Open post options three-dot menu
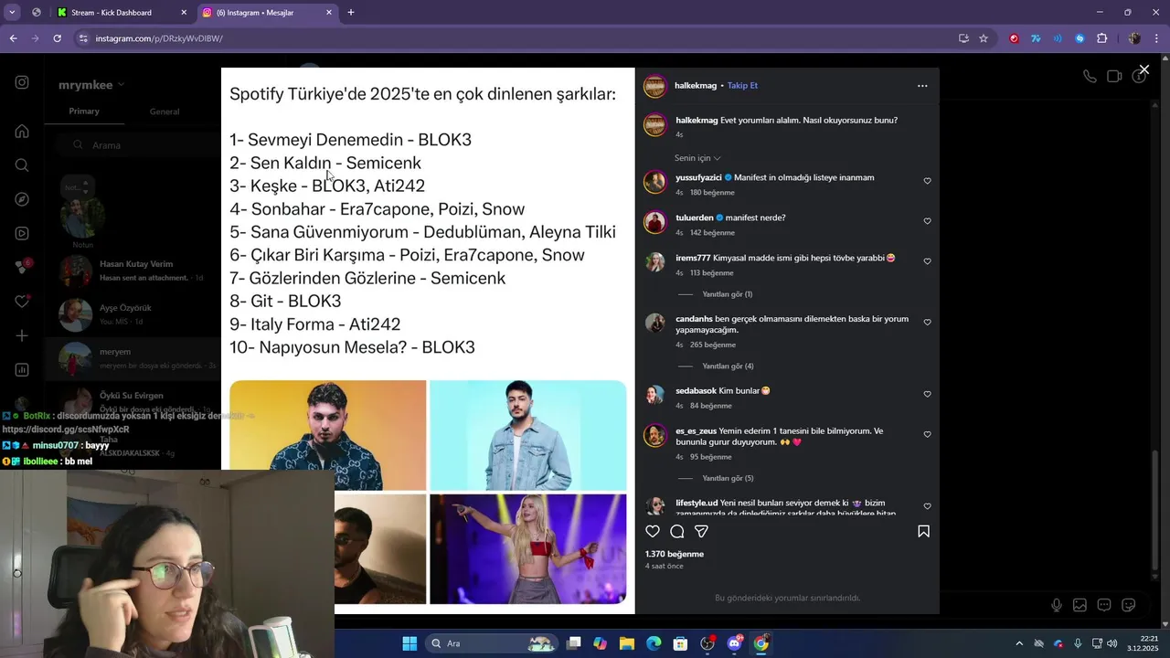This screenshot has height=658, width=1170. [922, 86]
